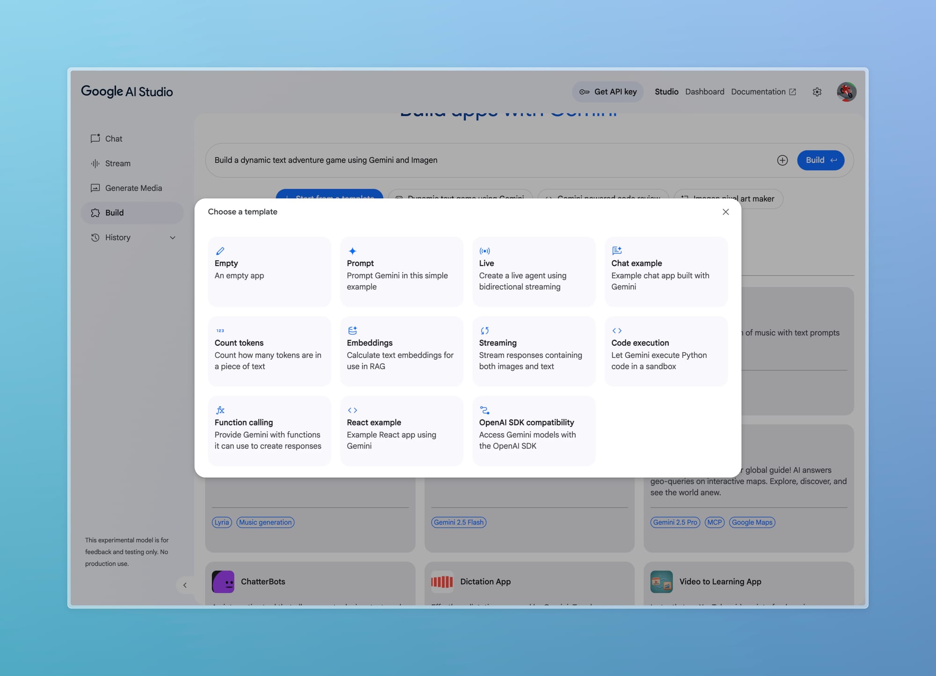Viewport: 936px width, 676px height.
Task: Select the Live bidirectional streaming template
Action: click(534, 271)
